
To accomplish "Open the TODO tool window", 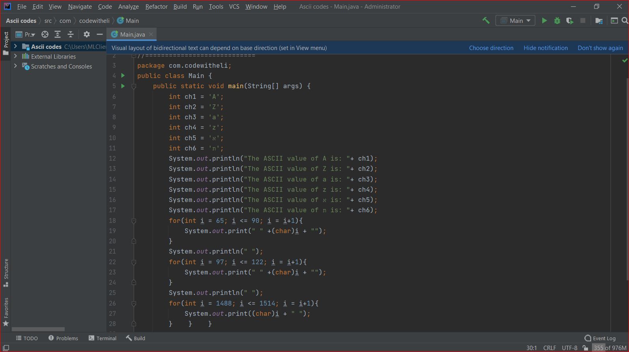I will pyautogui.click(x=27, y=338).
